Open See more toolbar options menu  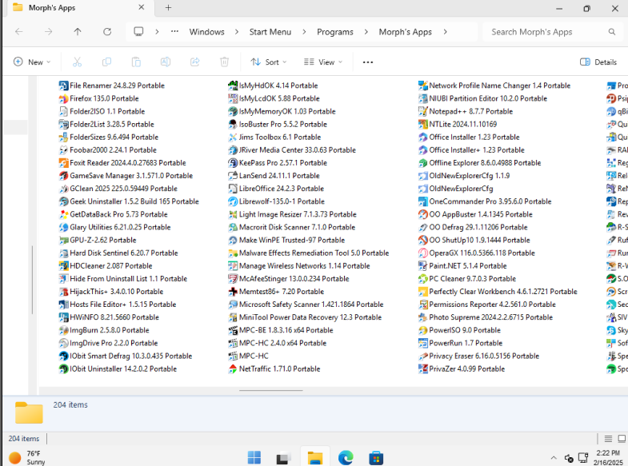pos(368,62)
